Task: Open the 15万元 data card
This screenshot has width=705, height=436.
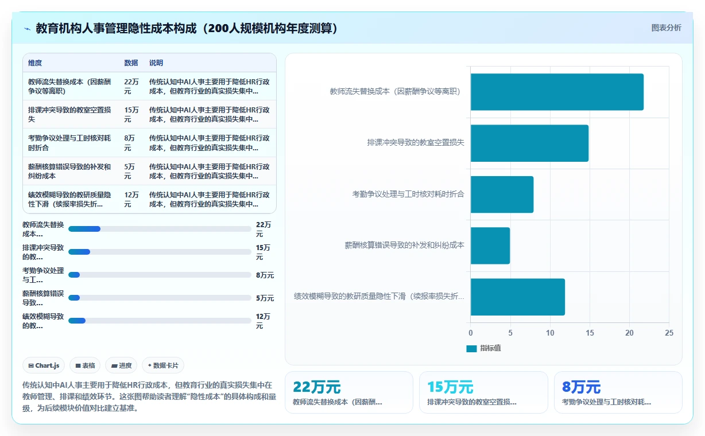Action: (x=483, y=392)
